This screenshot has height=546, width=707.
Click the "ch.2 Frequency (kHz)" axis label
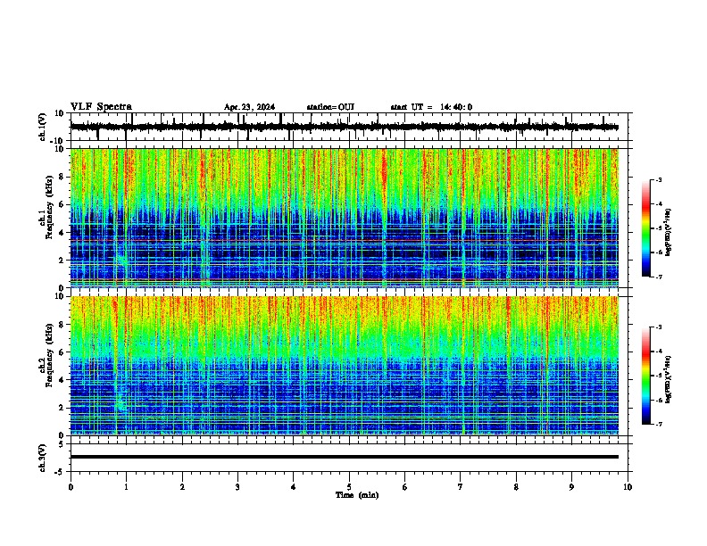pyautogui.click(x=45, y=355)
